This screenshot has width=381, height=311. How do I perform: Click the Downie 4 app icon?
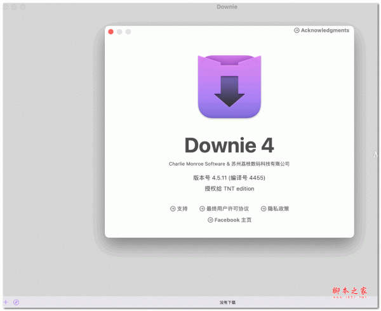229,87
